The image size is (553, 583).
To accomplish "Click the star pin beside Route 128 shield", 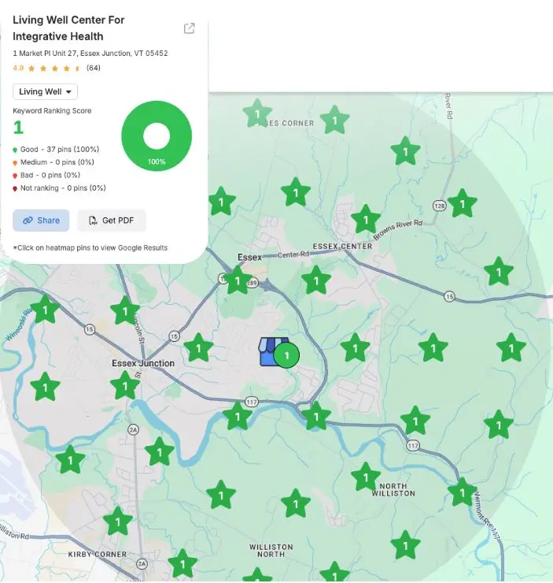I will click(x=462, y=204).
